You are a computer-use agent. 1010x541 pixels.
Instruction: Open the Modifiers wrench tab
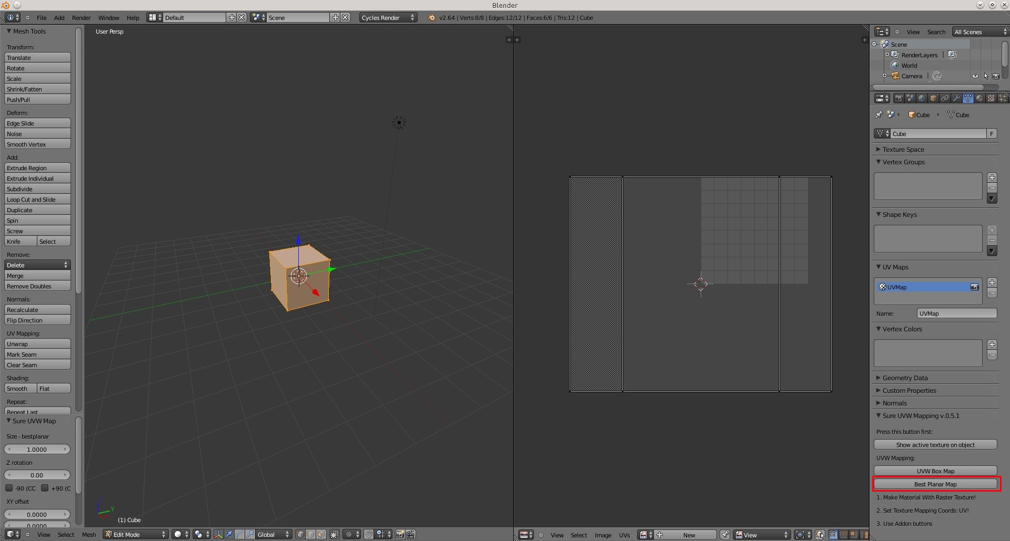tap(956, 98)
